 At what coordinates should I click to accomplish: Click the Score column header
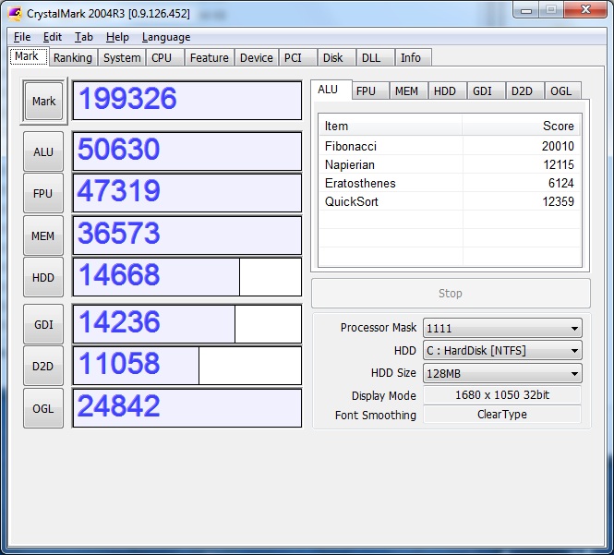pyautogui.click(x=521, y=126)
